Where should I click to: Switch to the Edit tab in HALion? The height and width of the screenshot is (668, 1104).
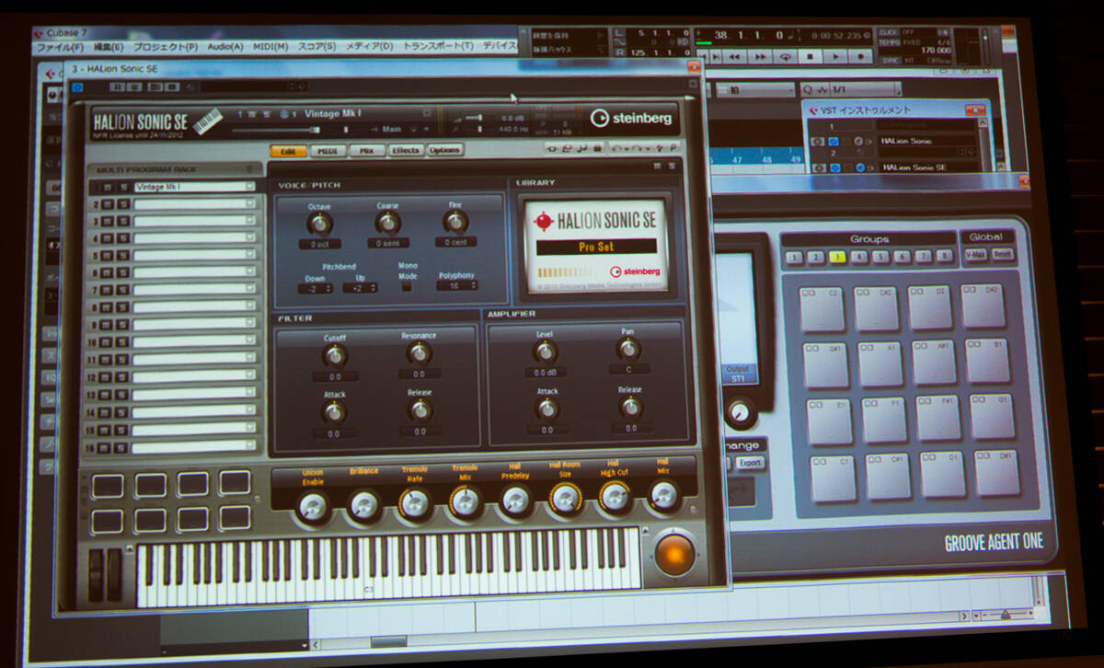[288, 151]
